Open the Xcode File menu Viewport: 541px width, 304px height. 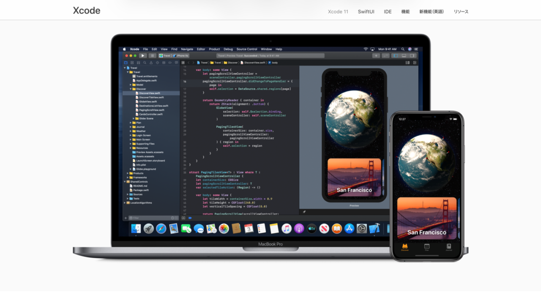145,49
